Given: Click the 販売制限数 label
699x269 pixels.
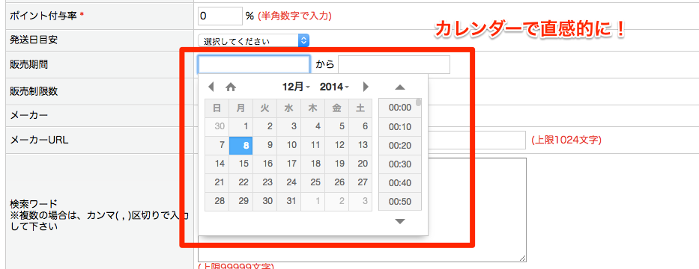Looking at the screenshot, I should tap(34, 91).
